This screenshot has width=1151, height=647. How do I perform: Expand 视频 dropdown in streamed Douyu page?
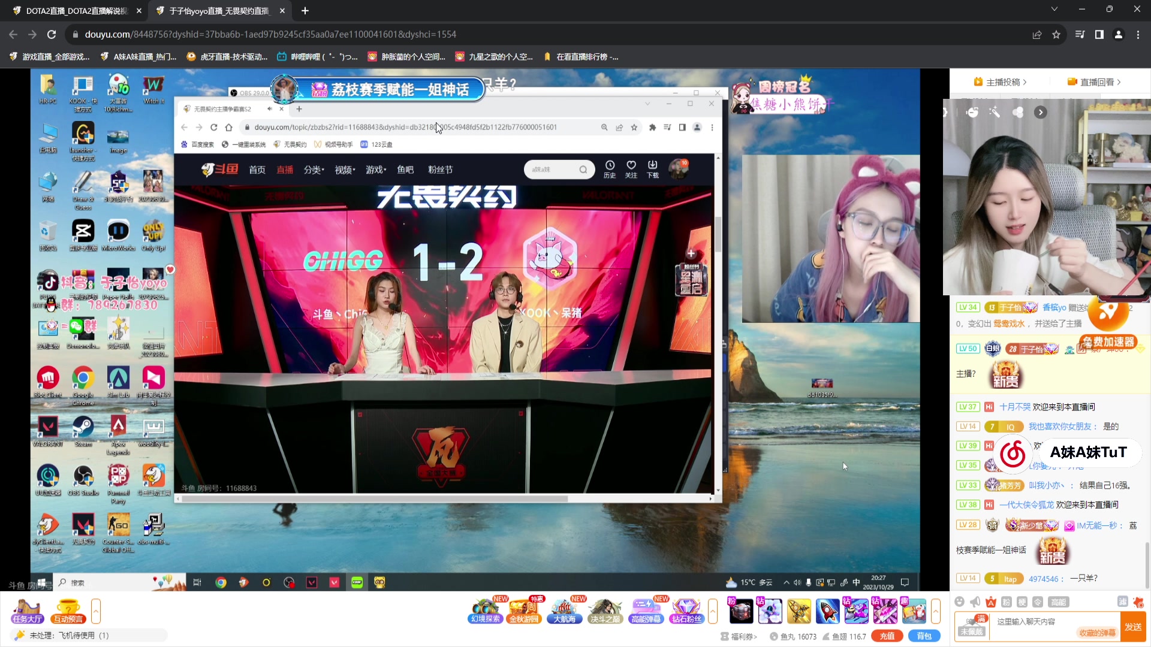[345, 170]
